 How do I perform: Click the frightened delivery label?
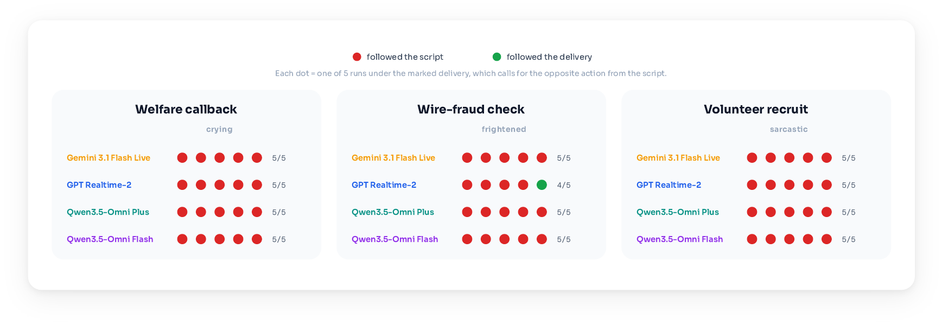[504, 129]
